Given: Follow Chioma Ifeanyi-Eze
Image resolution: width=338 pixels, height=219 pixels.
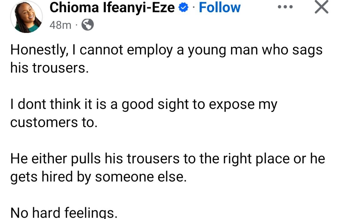Looking at the screenshot, I should pos(219,8).
